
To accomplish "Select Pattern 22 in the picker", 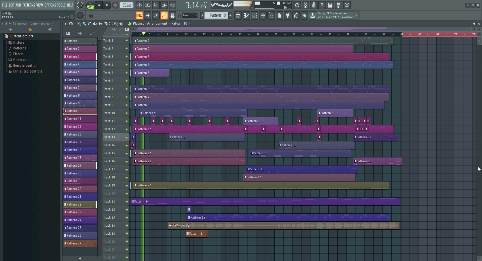I will tap(80, 204).
